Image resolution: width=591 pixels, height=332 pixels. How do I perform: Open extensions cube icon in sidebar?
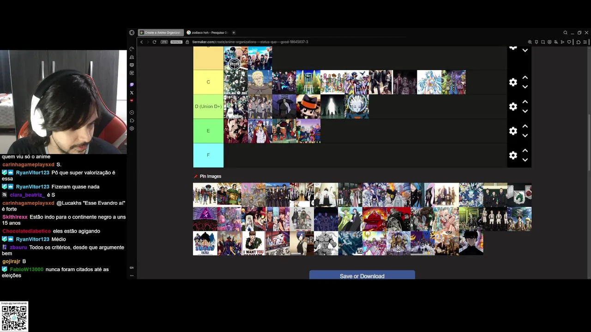[x=132, y=120]
